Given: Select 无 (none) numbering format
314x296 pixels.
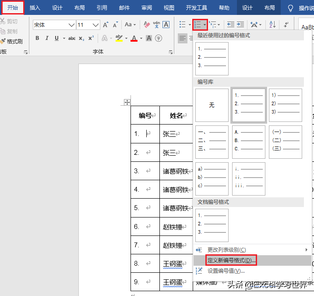Looking at the screenshot, I should [212, 105].
